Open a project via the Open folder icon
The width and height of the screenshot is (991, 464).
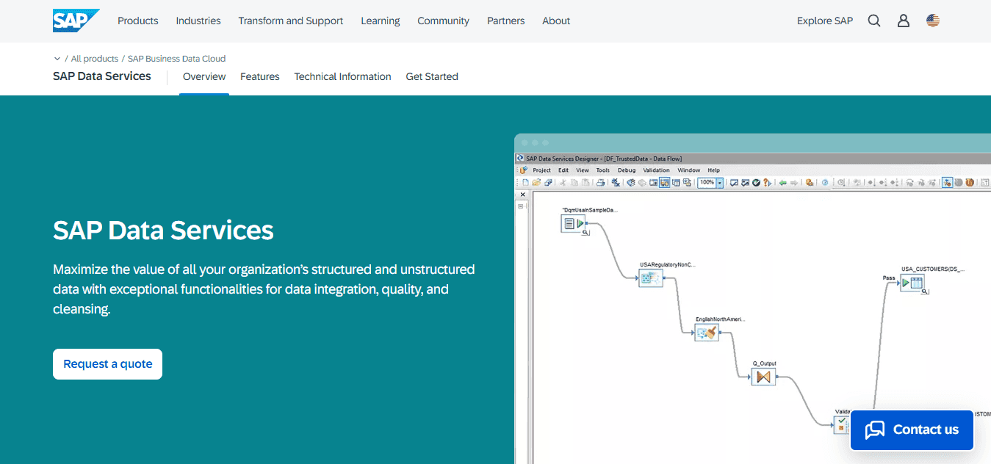(x=536, y=182)
